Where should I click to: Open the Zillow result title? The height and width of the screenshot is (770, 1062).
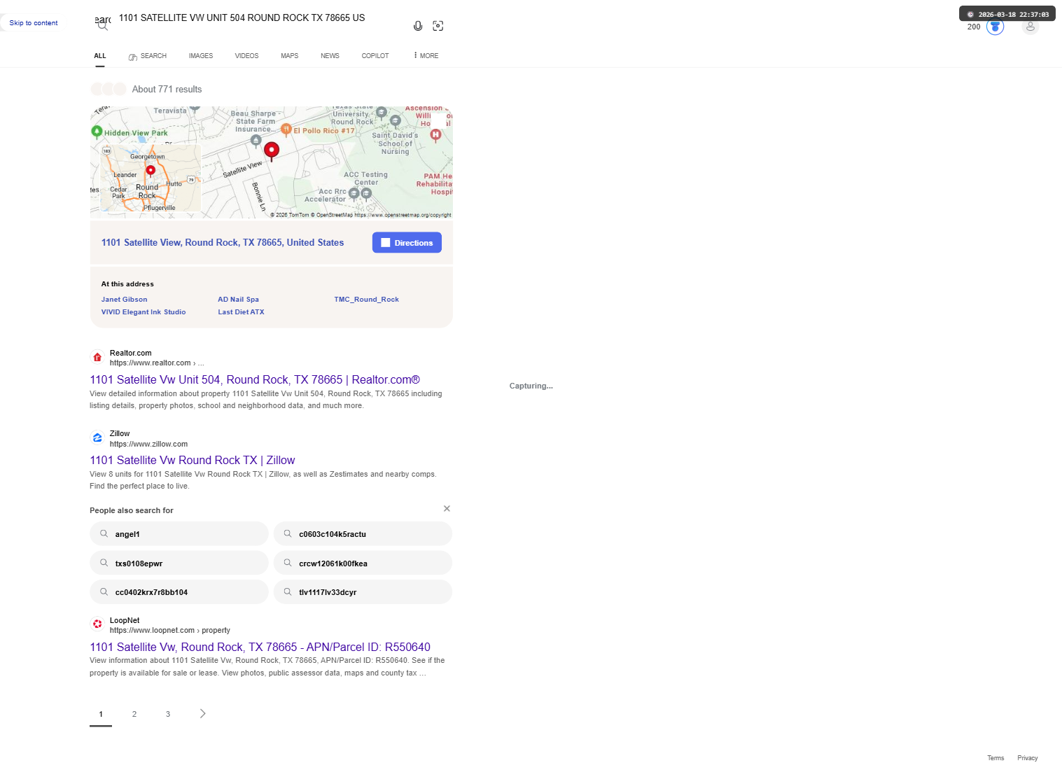(193, 460)
